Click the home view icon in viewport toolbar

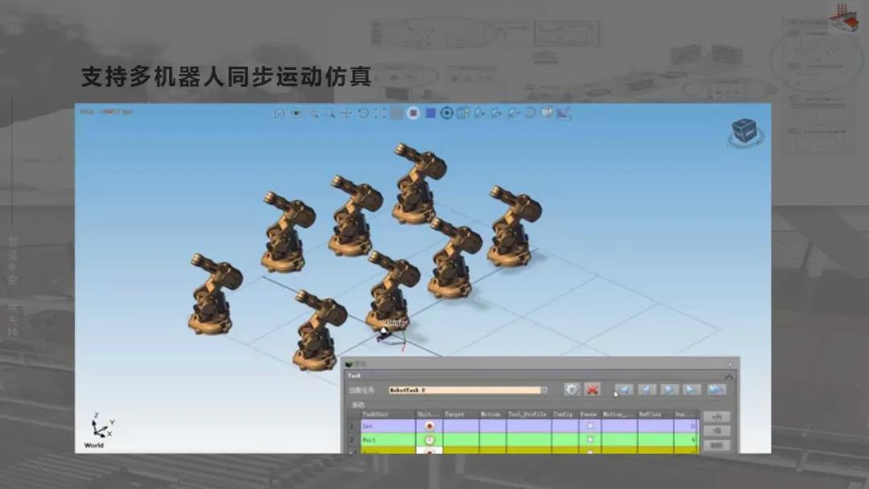click(x=279, y=113)
